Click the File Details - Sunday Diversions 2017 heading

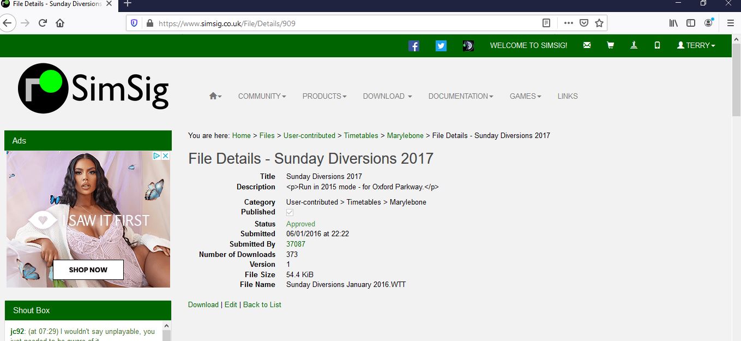311,159
